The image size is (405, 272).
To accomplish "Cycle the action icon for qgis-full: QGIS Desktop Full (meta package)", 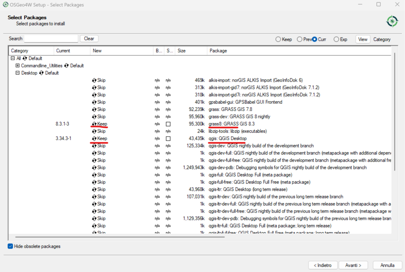I will (x=94, y=175).
